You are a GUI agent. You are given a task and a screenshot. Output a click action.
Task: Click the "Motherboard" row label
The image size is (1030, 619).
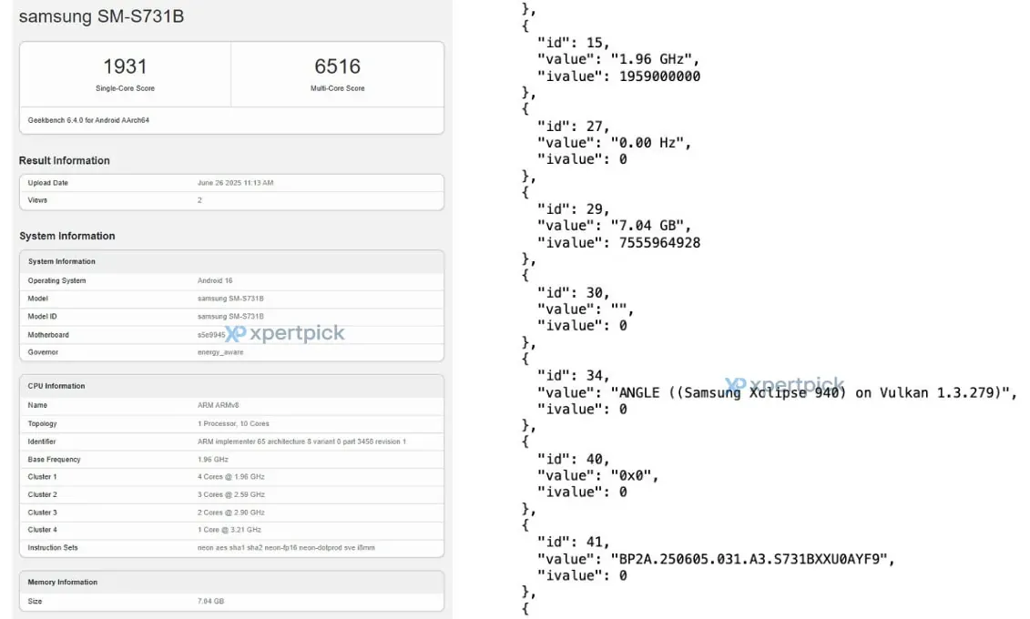(x=48, y=335)
